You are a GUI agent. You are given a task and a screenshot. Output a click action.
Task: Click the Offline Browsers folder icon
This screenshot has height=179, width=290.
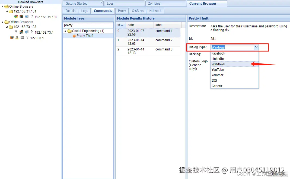[7, 22]
